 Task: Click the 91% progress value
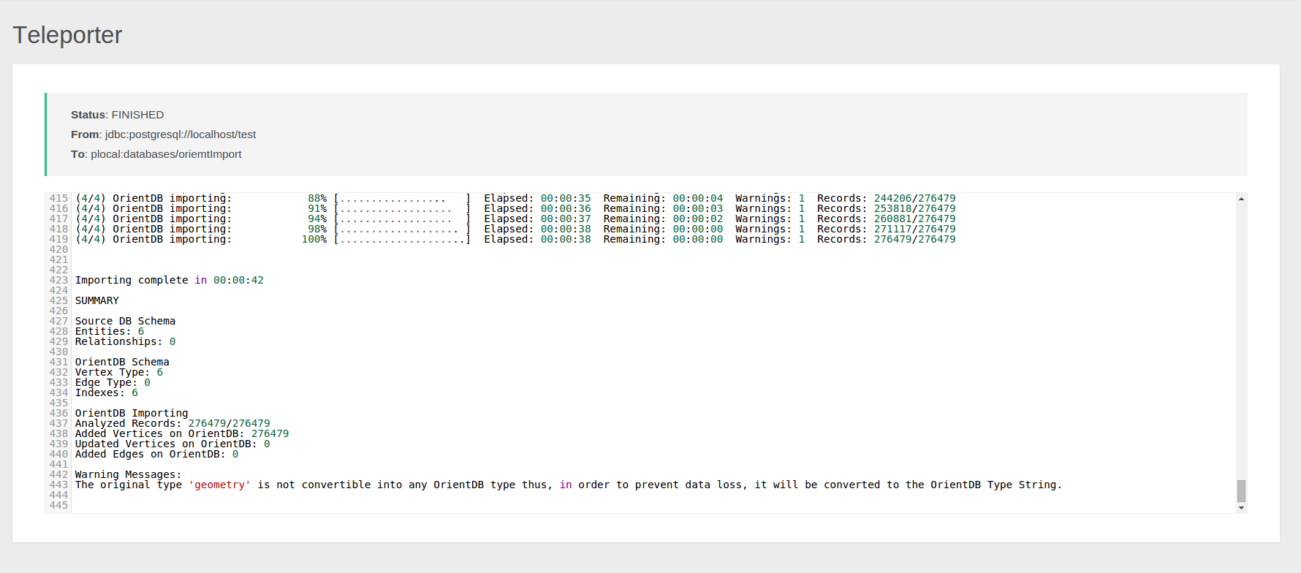point(317,208)
